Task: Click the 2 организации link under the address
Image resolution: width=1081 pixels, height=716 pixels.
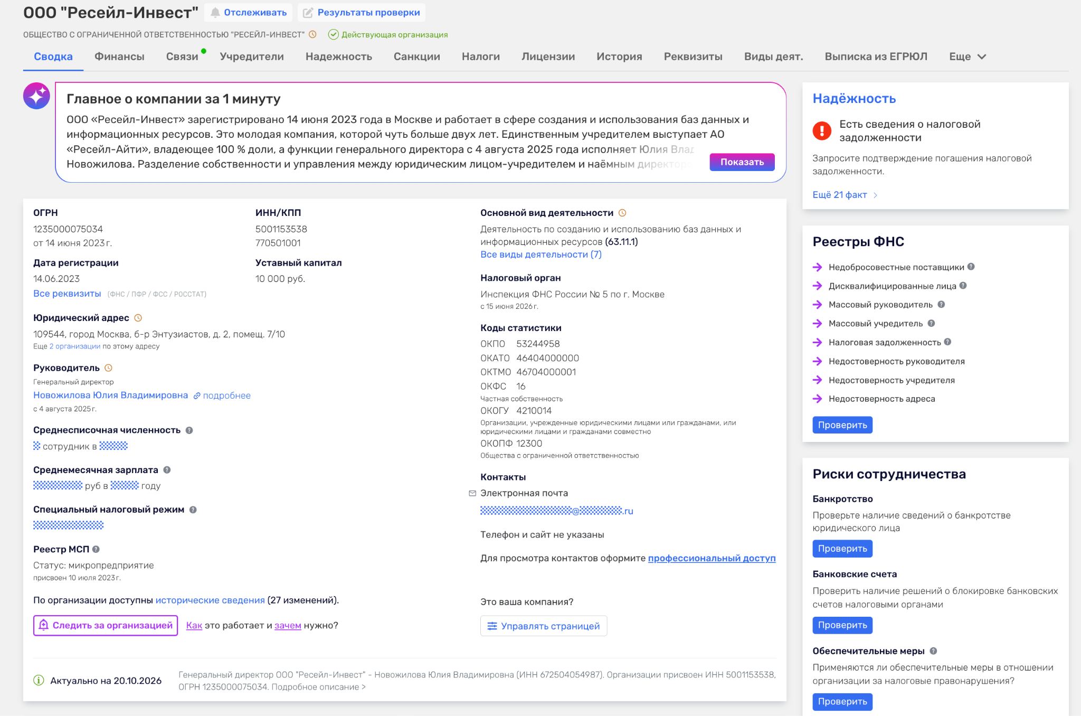Action: click(75, 346)
